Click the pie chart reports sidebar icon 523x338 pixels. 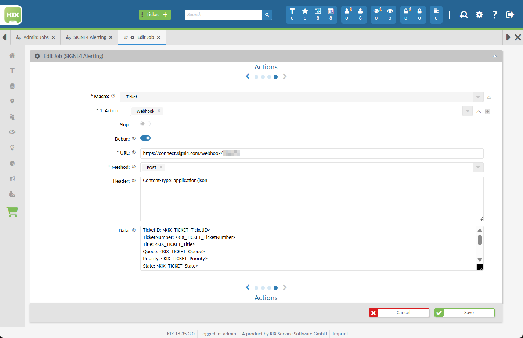point(12,163)
